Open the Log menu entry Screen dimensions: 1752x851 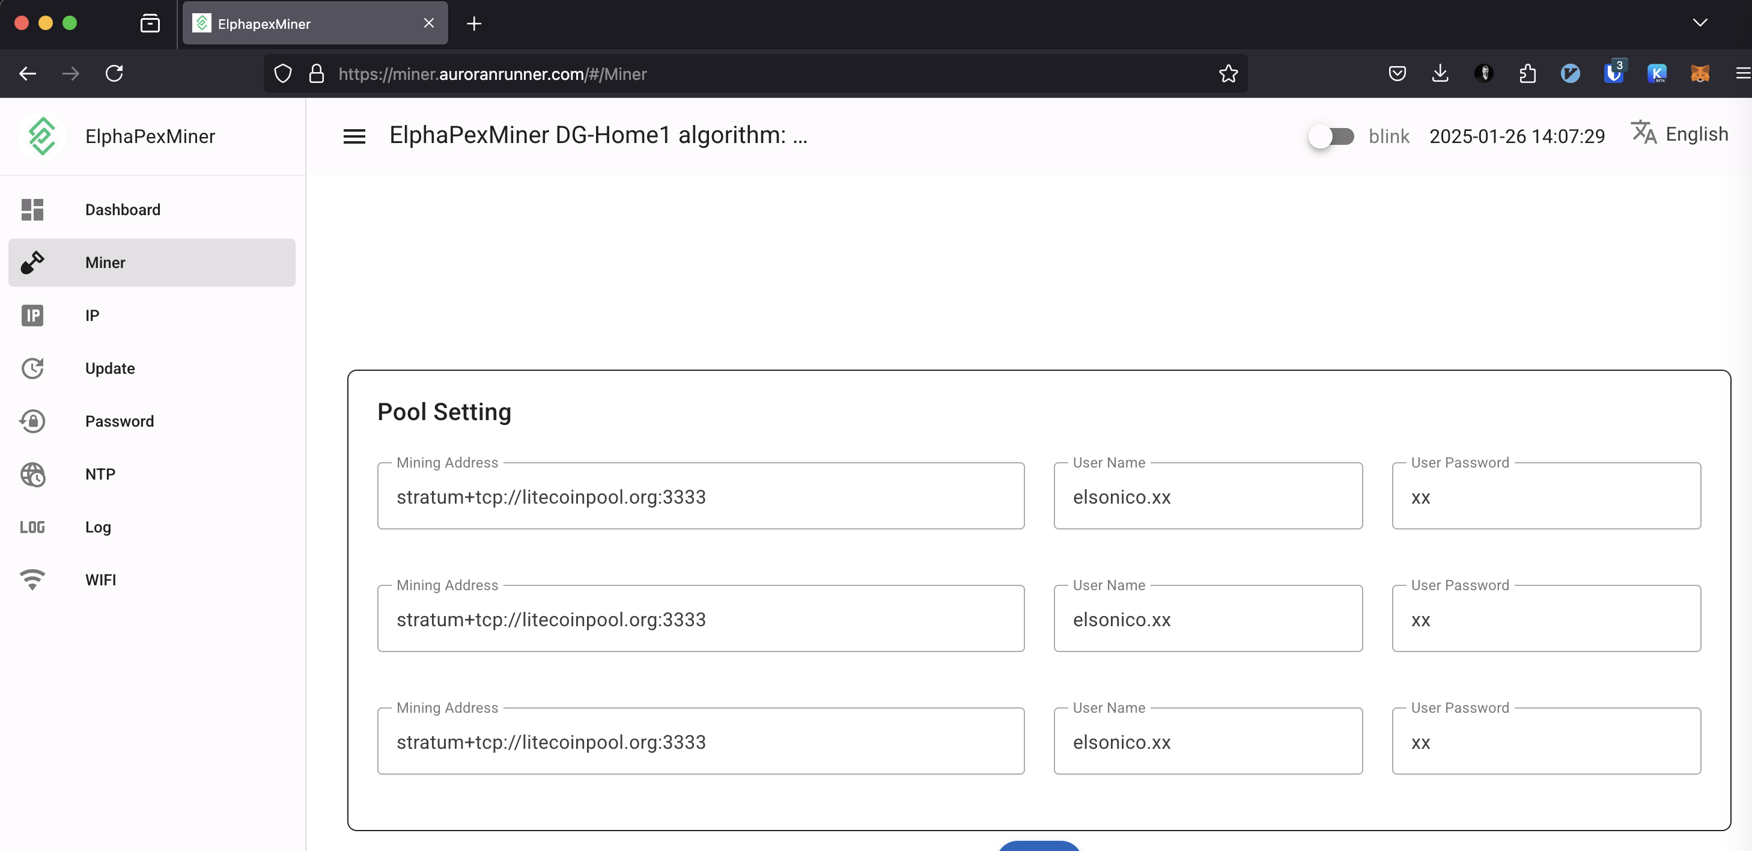(151, 527)
